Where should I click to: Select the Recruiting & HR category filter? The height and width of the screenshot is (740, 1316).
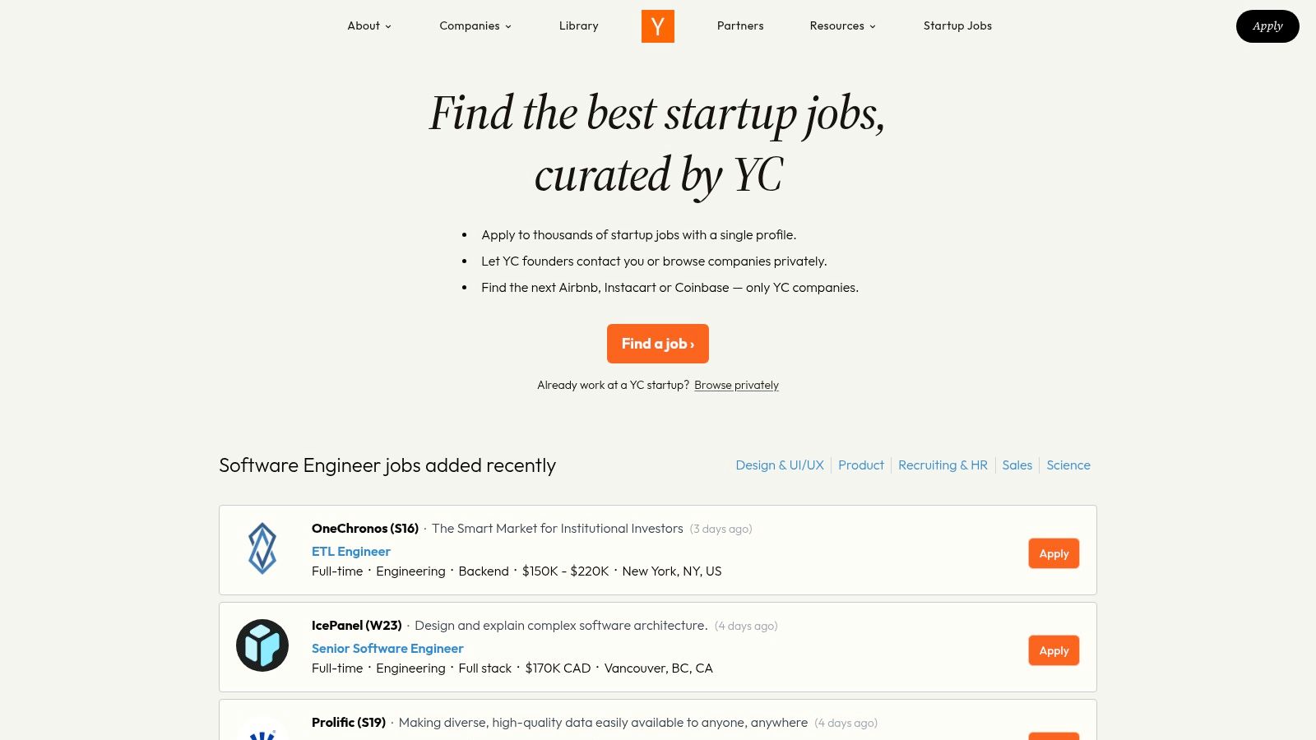click(x=943, y=465)
